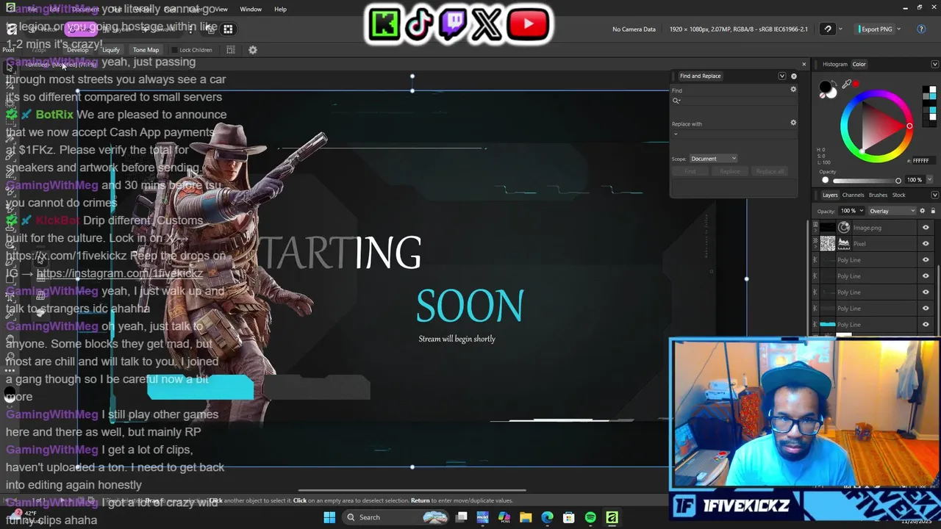941x529 pixels.
Task: Open the Find settings gear
Action: (793, 90)
